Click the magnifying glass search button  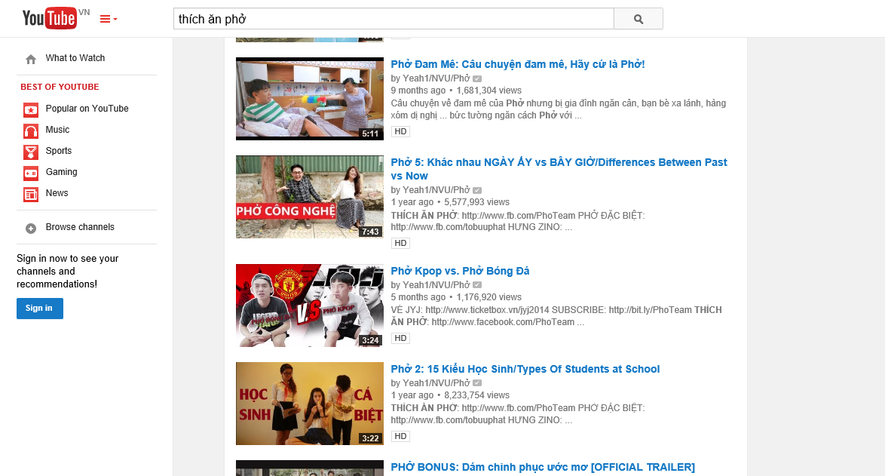(x=638, y=19)
